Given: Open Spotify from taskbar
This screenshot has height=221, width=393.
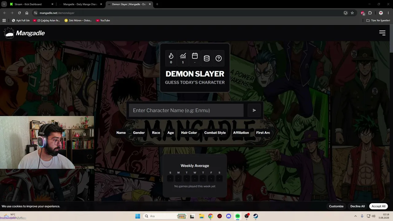Looking at the screenshot, I should click(238, 216).
